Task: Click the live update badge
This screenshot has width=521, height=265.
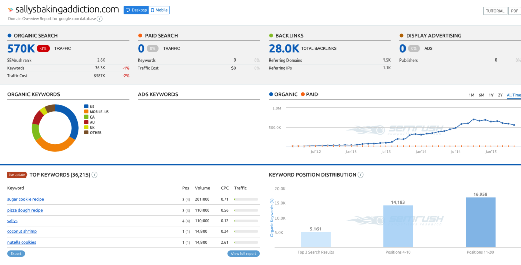Action: (17, 174)
